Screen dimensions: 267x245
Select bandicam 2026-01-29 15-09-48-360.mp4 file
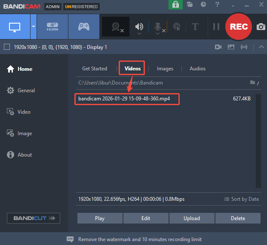click(124, 99)
